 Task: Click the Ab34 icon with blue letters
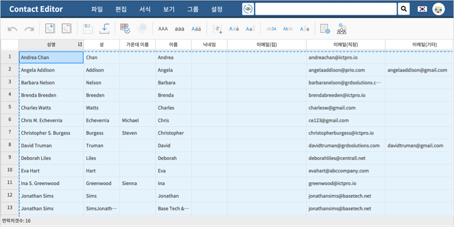(x=288, y=29)
